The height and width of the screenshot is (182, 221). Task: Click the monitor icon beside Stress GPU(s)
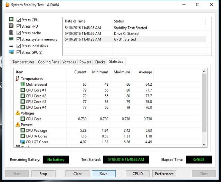(x=11, y=52)
